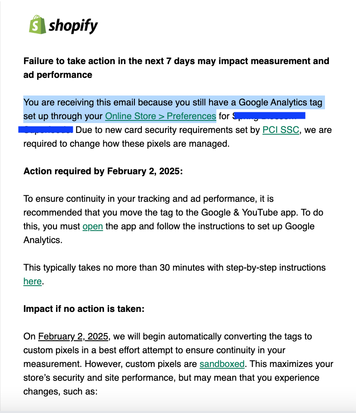This screenshot has height=413, width=356.
Task: Click the underlined February 2, 2025 date
Action: (x=73, y=336)
